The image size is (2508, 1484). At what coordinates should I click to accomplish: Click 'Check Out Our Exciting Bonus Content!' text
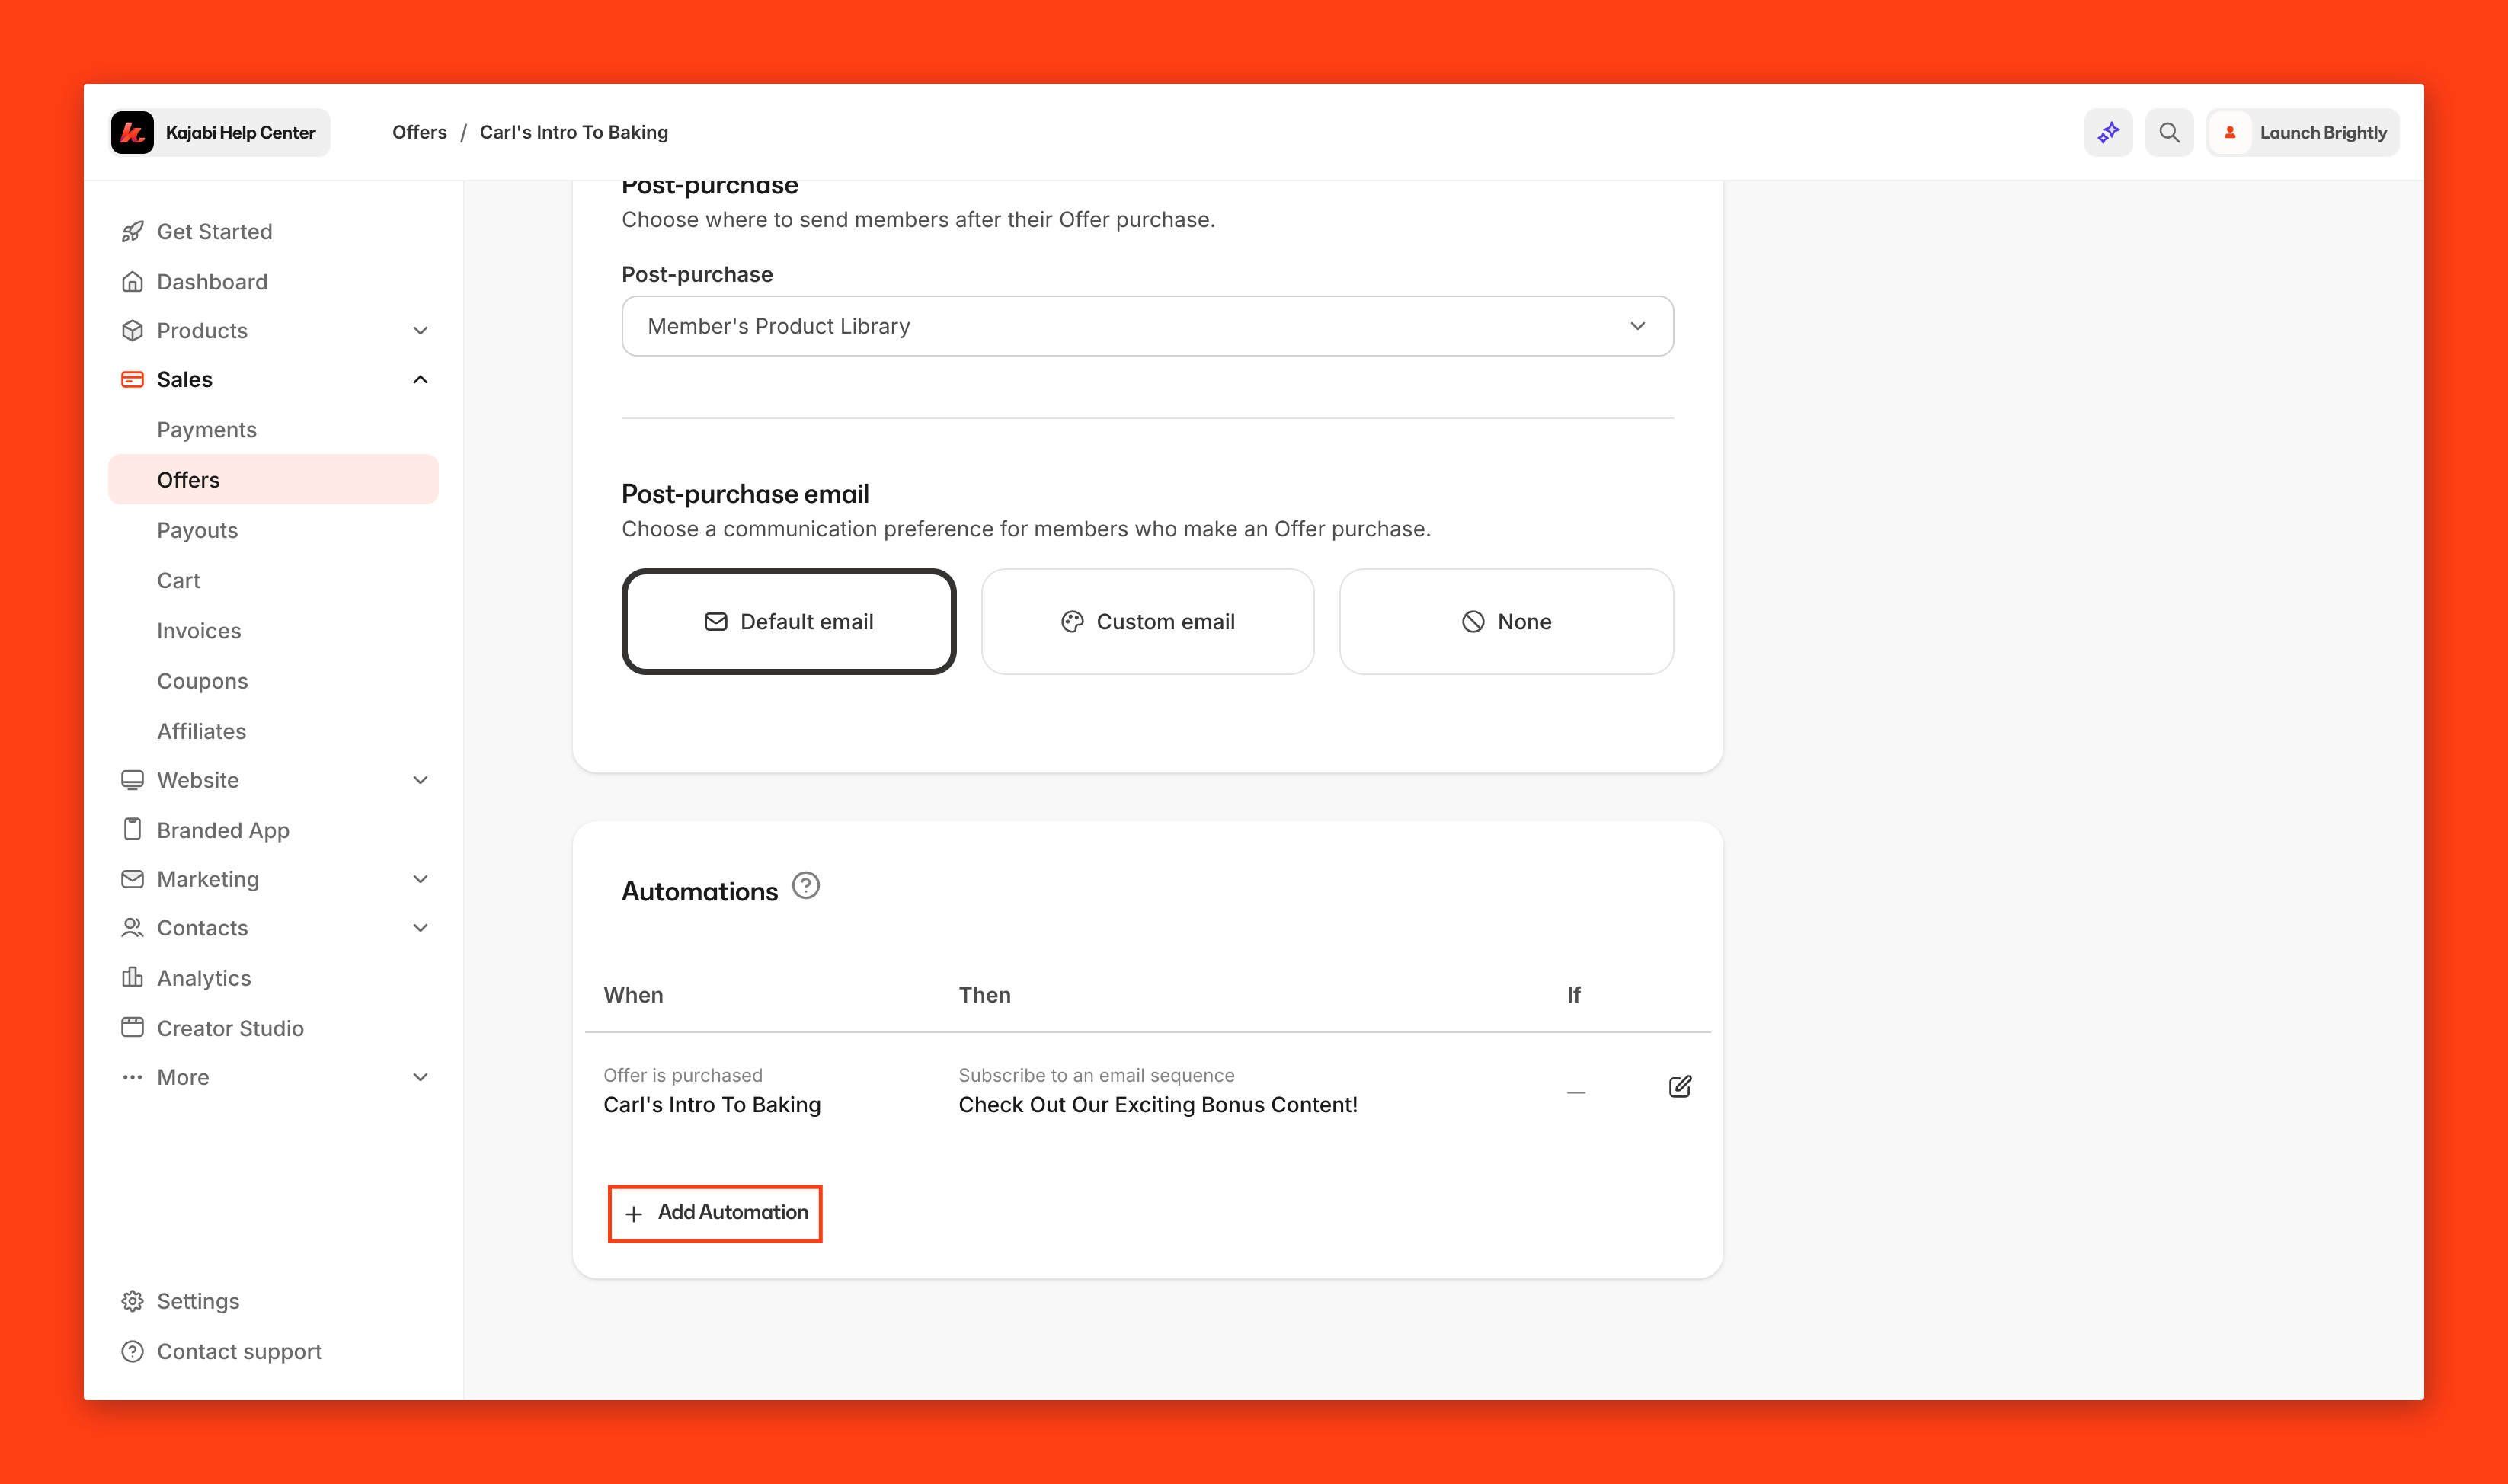tap(1158, 1105)
